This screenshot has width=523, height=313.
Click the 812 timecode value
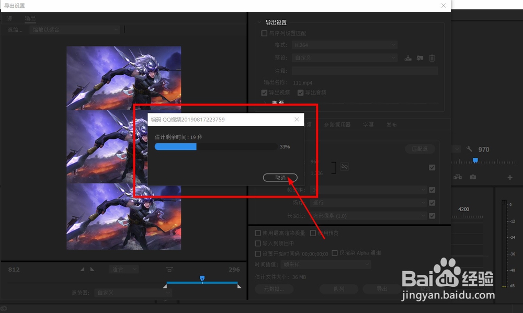tap(14, 269)
